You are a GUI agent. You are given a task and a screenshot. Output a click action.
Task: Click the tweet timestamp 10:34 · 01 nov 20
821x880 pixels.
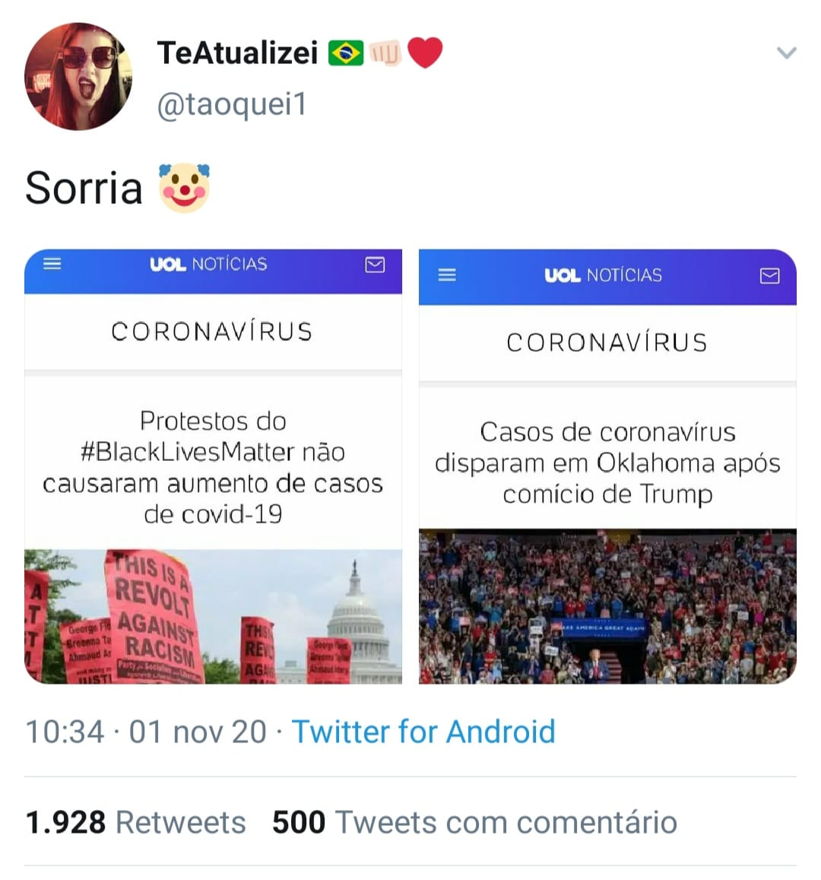tap(146, 731)
